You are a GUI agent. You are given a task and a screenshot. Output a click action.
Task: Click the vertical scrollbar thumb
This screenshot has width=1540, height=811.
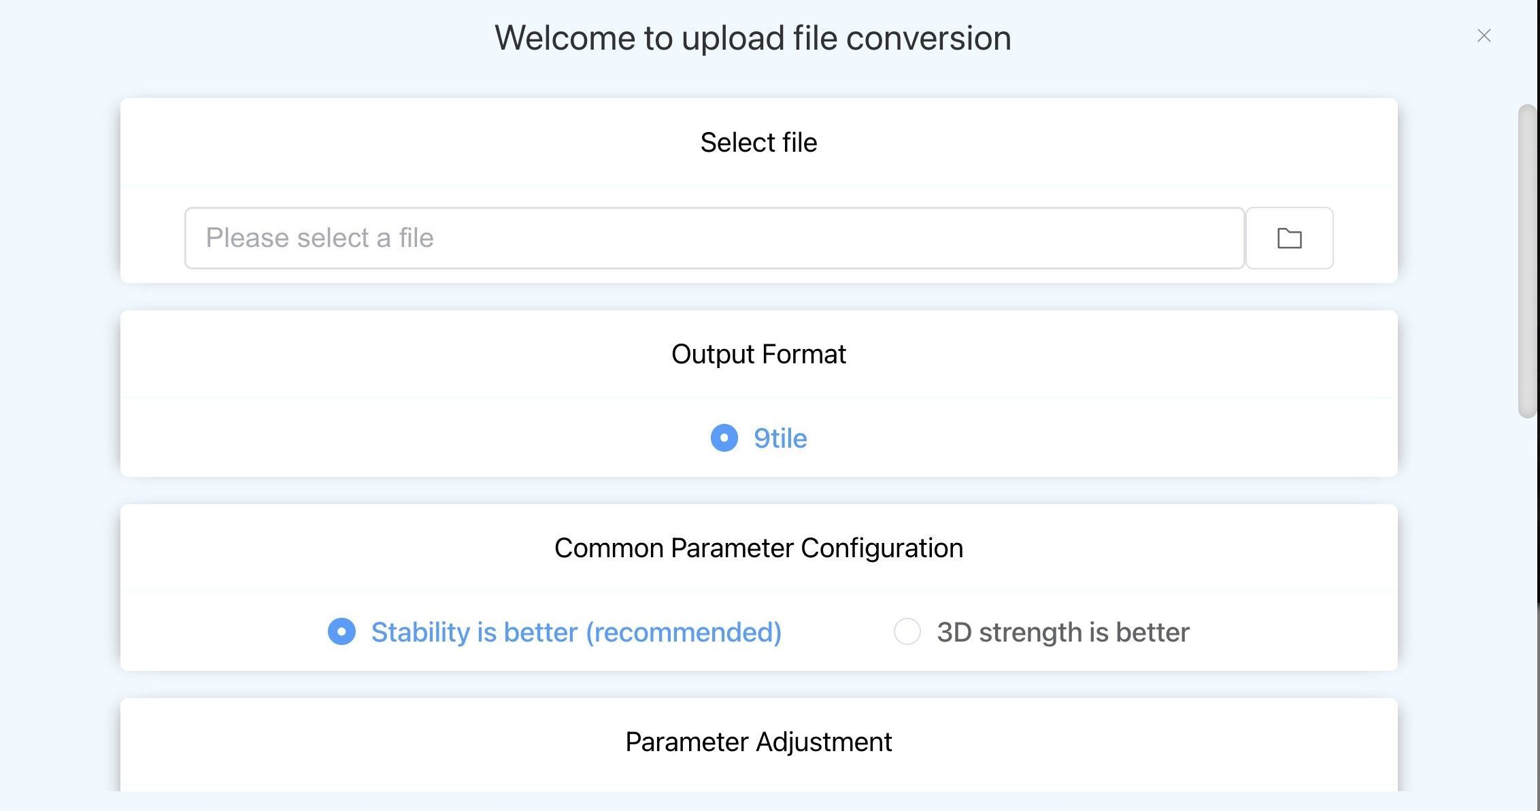click(1527, 261)
